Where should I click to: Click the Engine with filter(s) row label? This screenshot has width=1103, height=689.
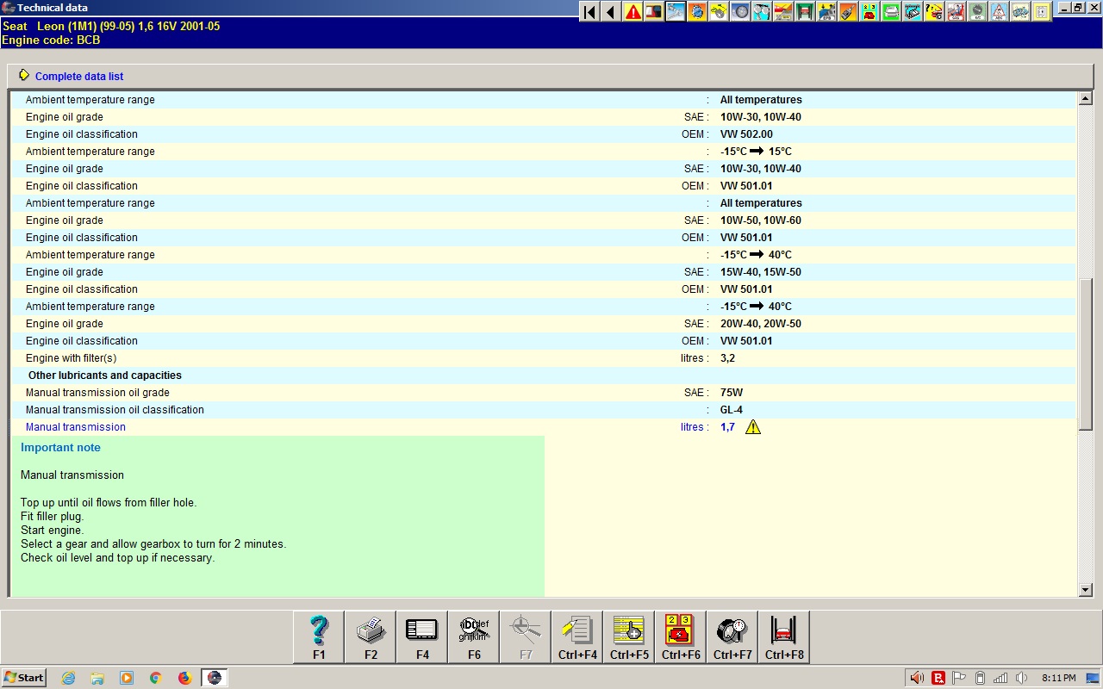72,358
